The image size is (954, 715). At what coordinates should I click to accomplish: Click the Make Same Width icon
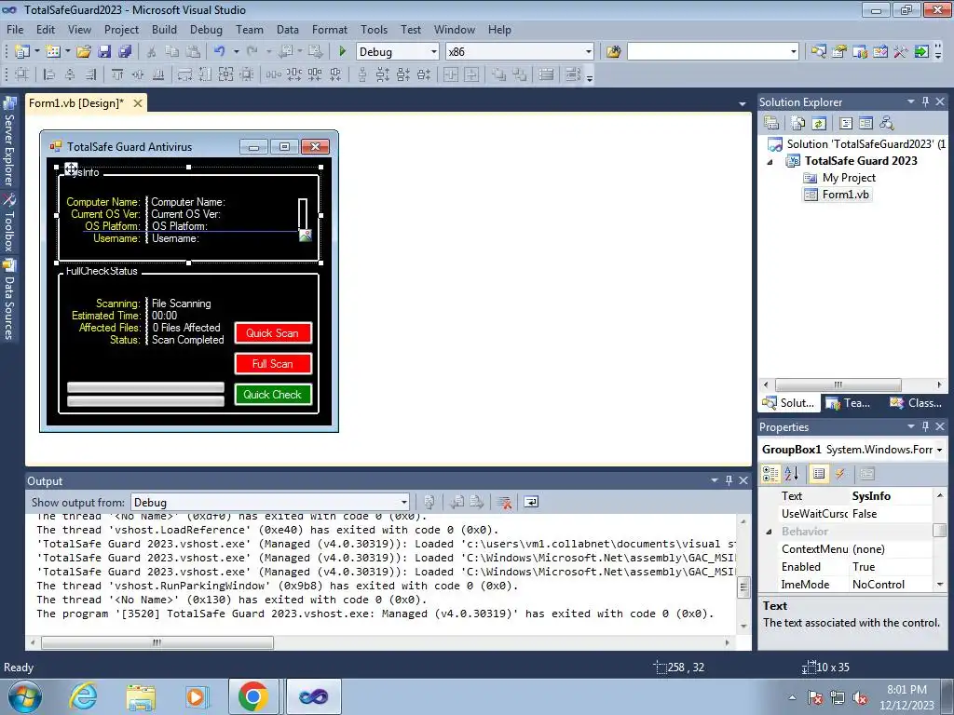[x=185, y=74]
